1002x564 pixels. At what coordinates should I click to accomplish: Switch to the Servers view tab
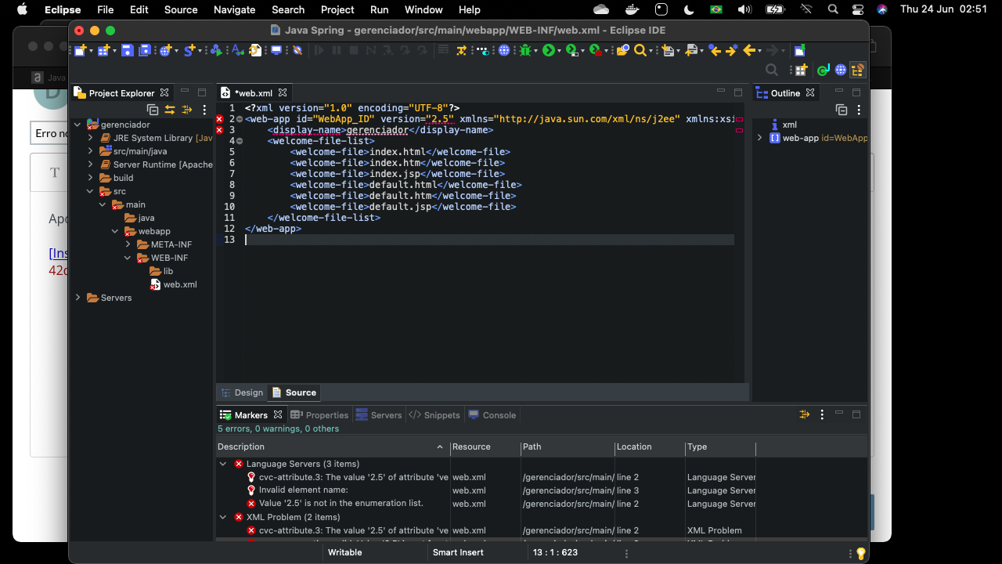(379, 415)
